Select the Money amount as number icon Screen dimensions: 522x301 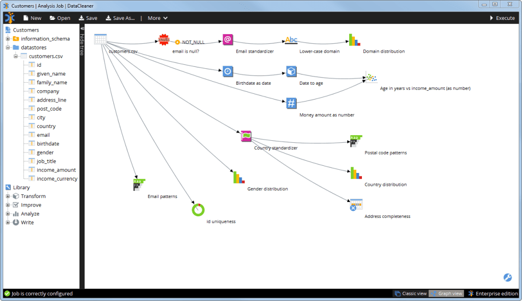point(291,103)
